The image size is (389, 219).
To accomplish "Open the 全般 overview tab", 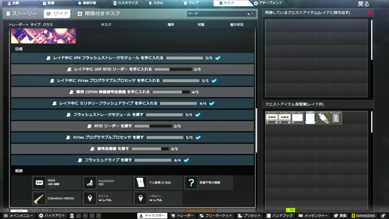I will coord(14,3).
